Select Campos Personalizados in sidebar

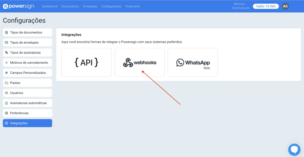point(28,73)
